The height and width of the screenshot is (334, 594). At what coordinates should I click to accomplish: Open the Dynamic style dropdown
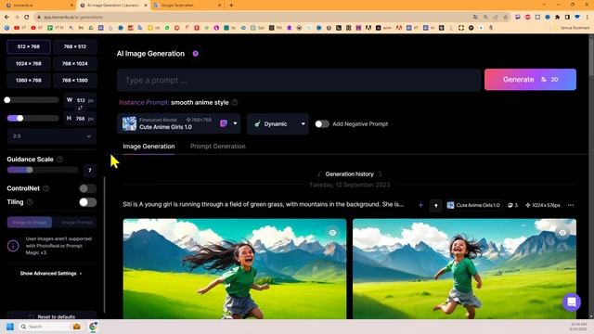coord(278,123)
